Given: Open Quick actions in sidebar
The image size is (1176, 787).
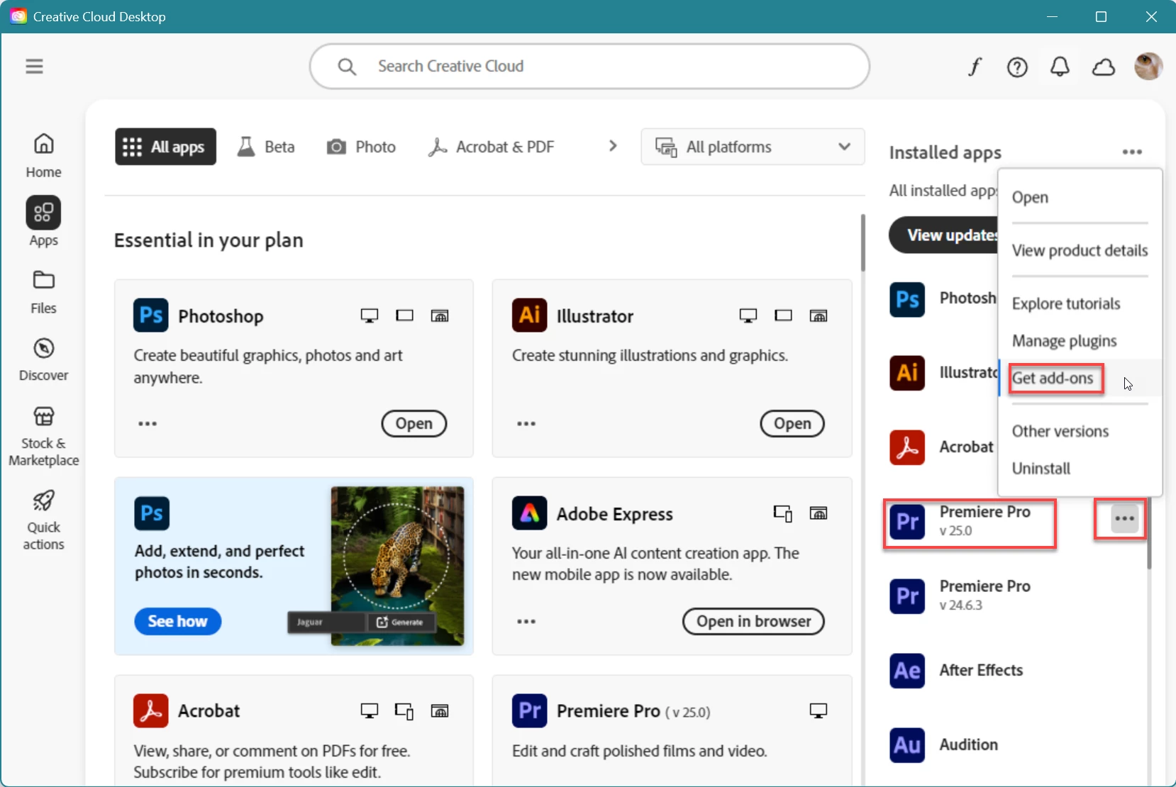Looking at the screenshot, I should pos(44,520).
